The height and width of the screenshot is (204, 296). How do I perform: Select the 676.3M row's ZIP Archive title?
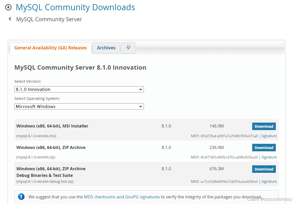[51, 169]
